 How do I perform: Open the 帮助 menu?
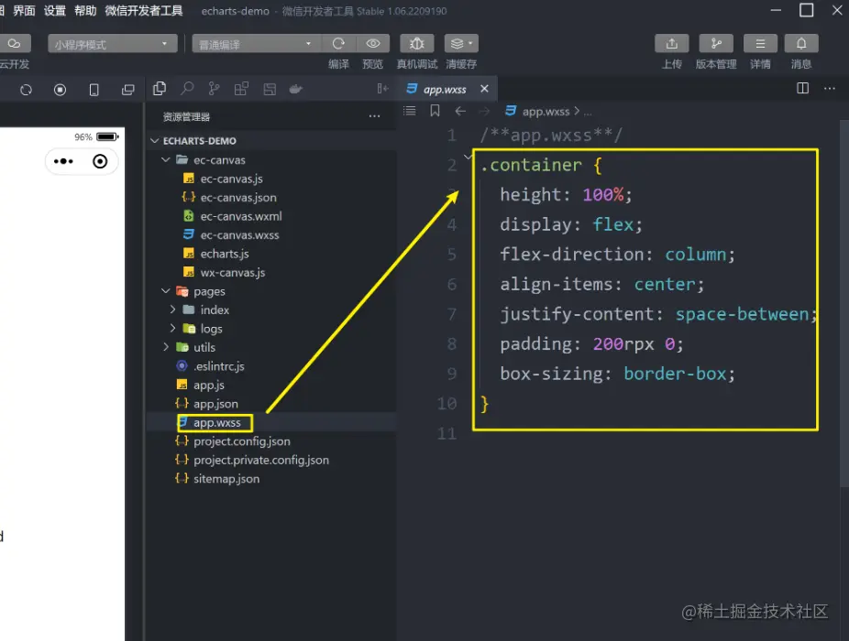point(85,11)
